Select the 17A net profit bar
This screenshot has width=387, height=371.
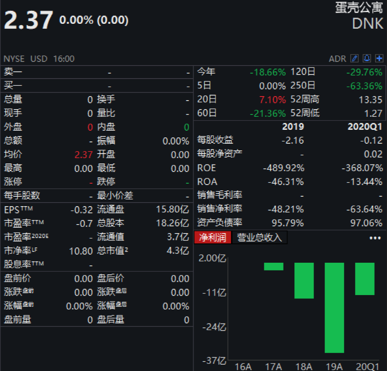274,266
